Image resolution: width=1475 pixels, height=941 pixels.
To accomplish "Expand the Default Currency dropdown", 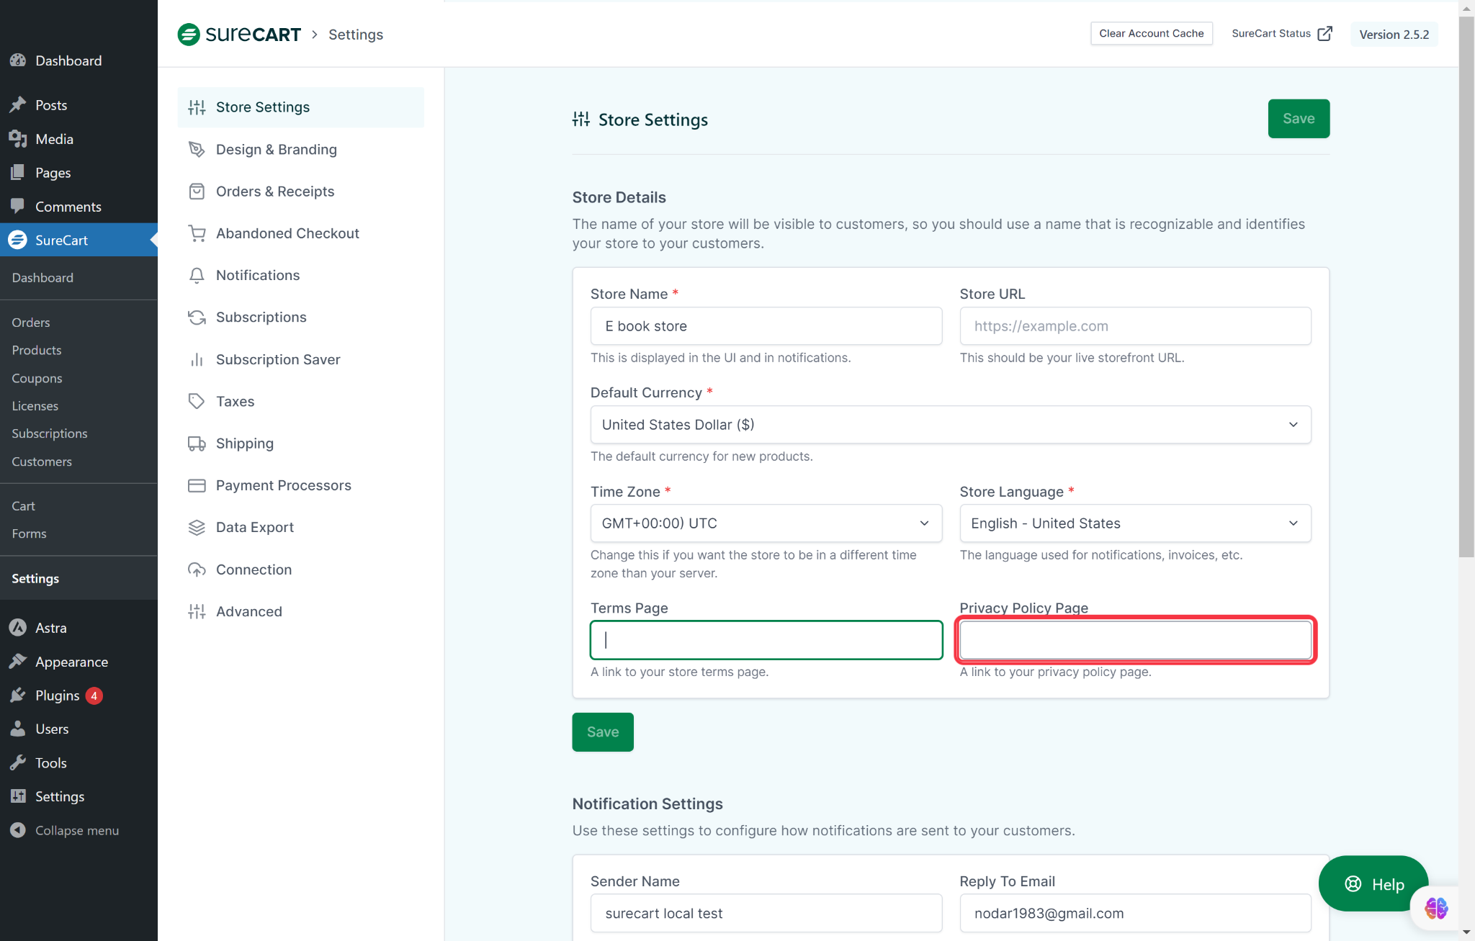I will (950, 425).
